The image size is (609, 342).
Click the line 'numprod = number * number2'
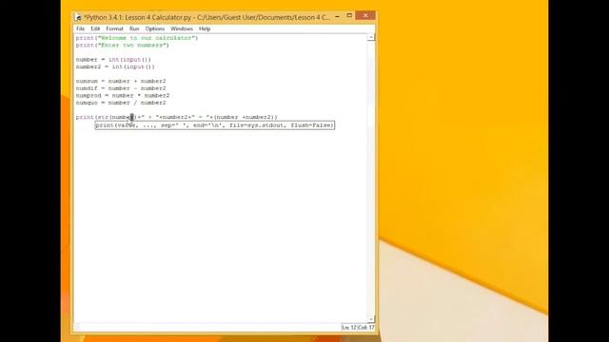click(123, 95)
